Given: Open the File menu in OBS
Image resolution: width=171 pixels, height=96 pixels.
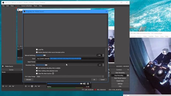Looking at the screenshot, I should click(3, 6).
